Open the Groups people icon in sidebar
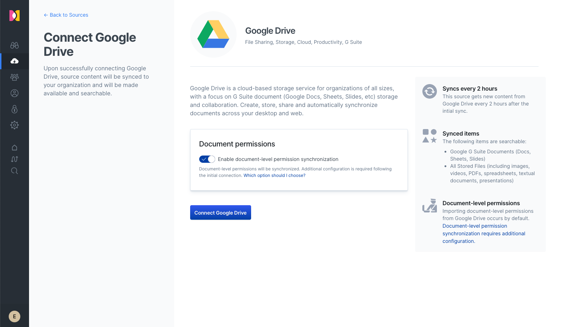This screenshot has height=327, width=561. (15, 77)
